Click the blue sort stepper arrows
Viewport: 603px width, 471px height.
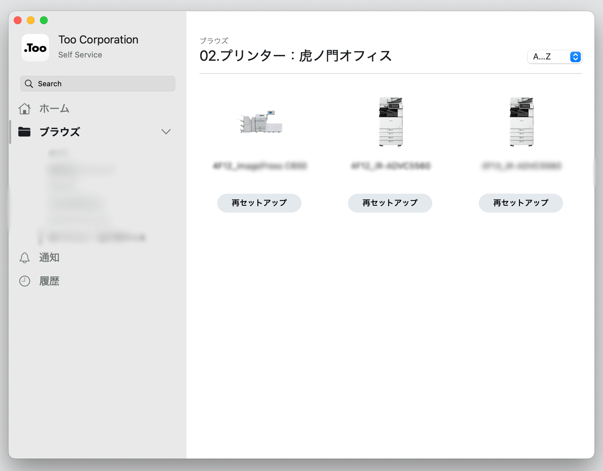(x=575, y=57)
